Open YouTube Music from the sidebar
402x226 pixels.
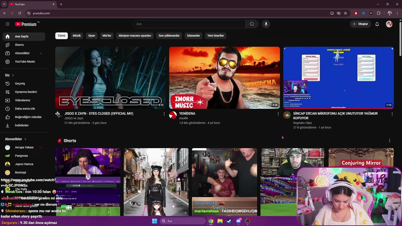[x=24, y=62]
